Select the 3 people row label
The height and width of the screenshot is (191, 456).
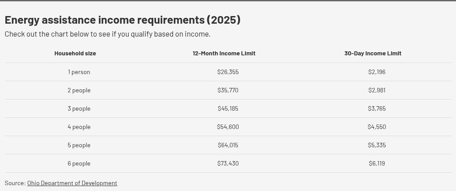click(79, 108)
